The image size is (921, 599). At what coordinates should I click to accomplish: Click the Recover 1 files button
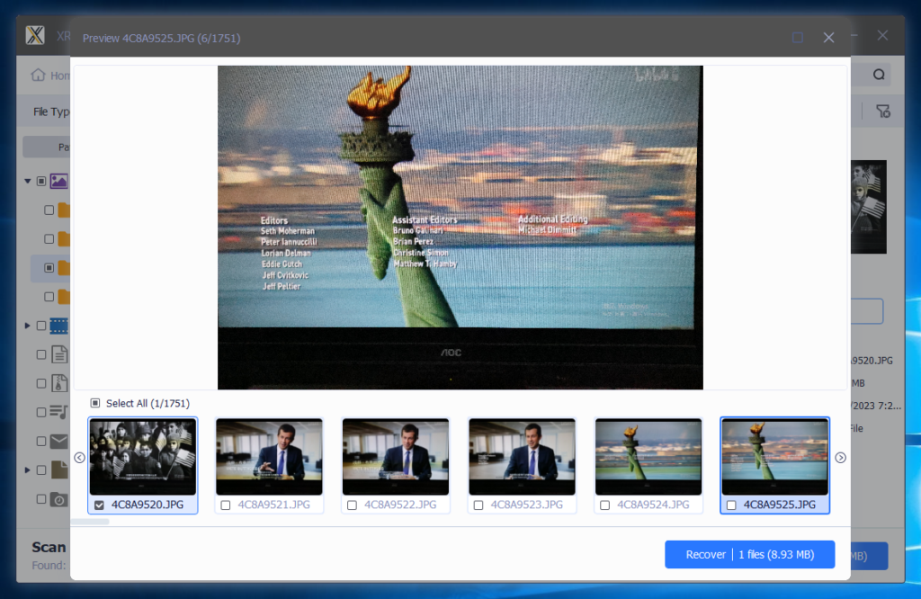pos(749,554)
